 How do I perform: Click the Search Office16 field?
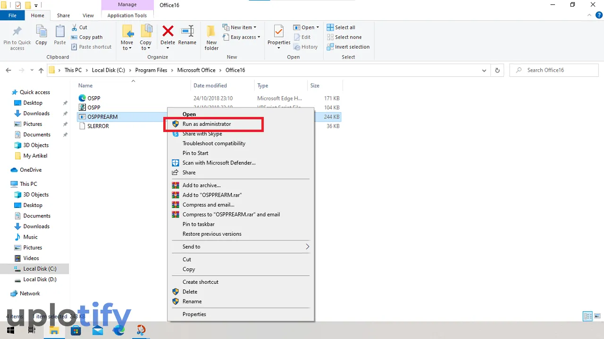[x=554, y=70]
